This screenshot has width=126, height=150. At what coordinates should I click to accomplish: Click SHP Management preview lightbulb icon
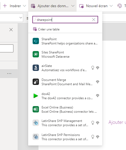(93, 123)
